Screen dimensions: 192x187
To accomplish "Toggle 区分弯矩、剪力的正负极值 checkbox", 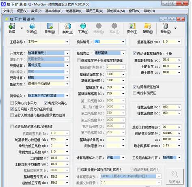I will click(12, 109).
